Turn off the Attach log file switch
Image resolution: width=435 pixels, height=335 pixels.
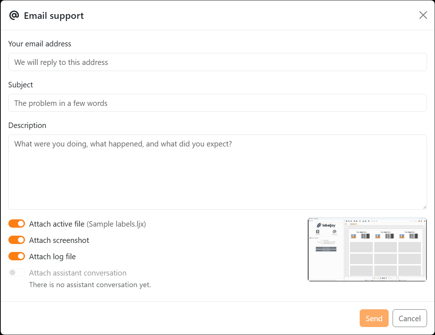pos(17,256)
